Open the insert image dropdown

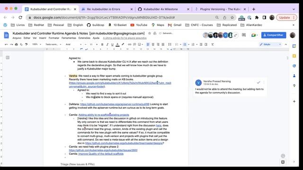tap(141, 44)
